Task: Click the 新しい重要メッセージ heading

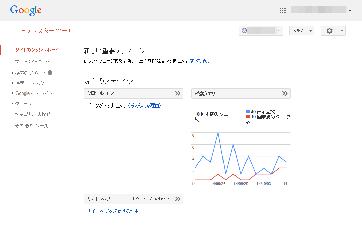Action: click(114, 51)
